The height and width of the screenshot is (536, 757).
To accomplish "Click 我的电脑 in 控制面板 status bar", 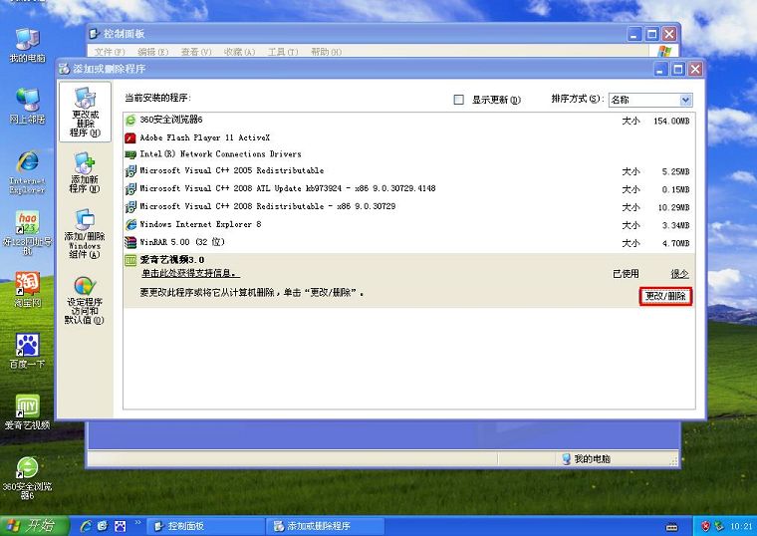I will 586,458.
